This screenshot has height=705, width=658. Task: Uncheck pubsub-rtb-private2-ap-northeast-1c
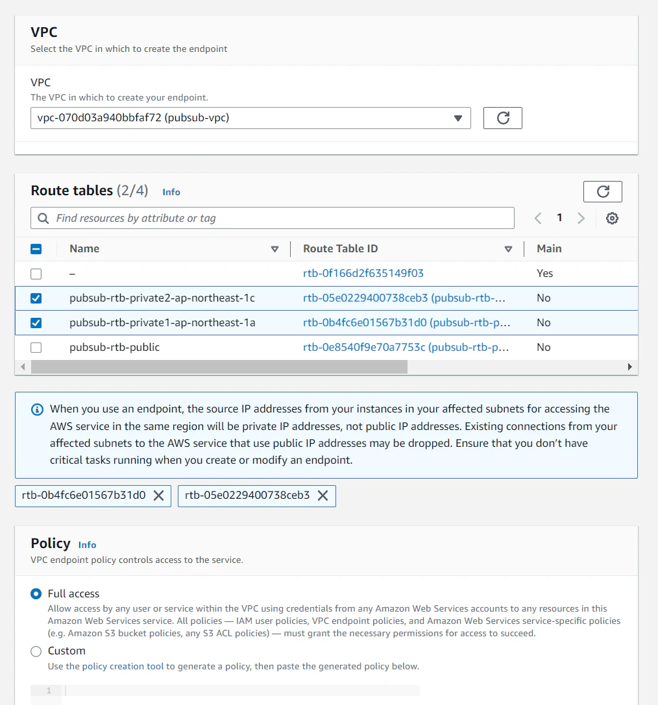coord(36,298)
